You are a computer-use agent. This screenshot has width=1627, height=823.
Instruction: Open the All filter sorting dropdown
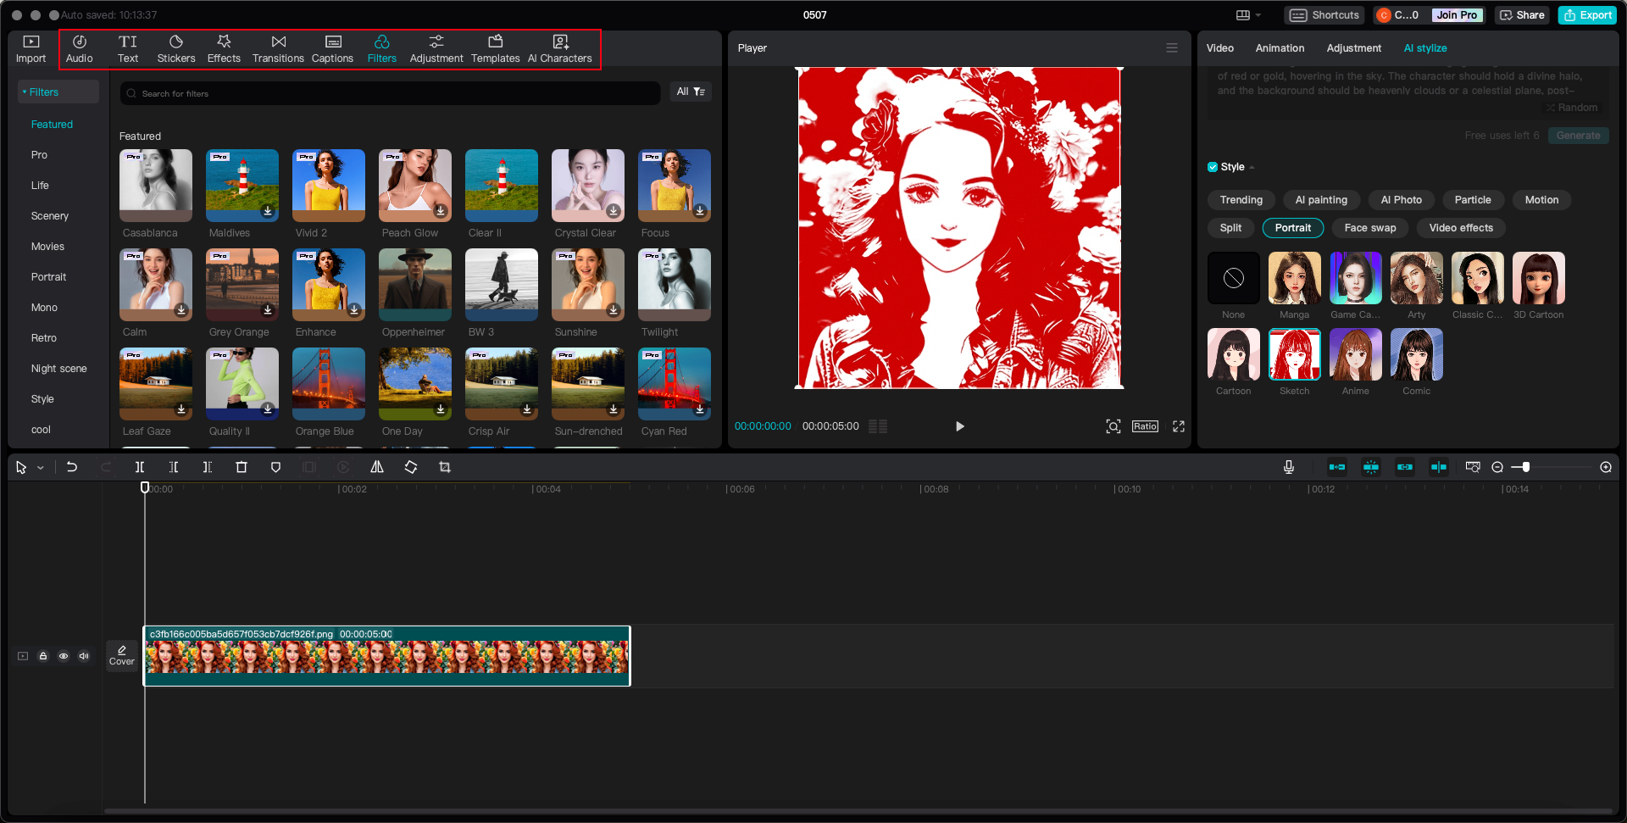click(690, 92)
